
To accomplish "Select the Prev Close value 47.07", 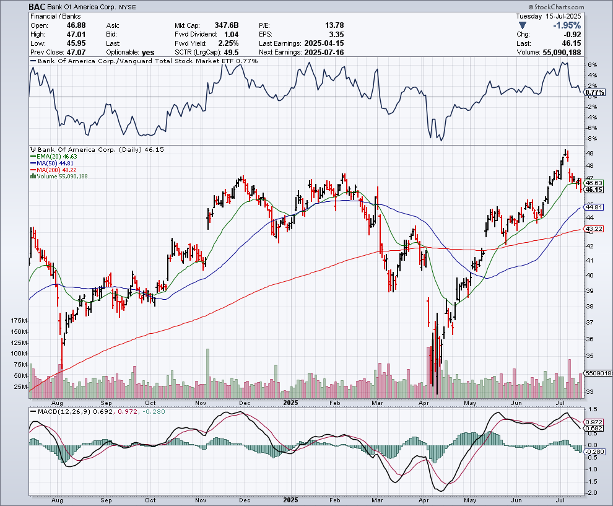I will click(x=76, y=53).
